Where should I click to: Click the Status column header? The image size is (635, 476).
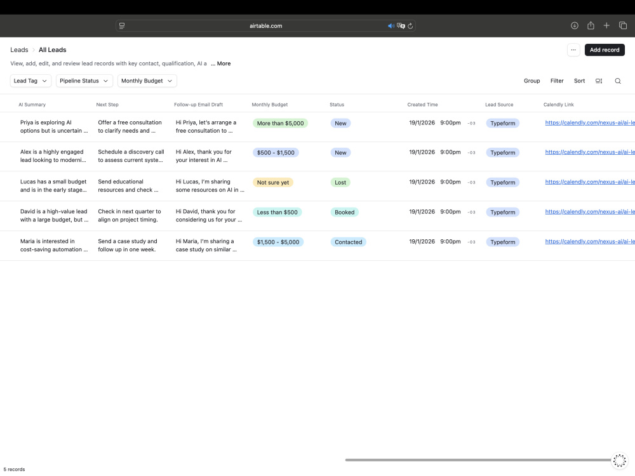(x=337, y=105)
